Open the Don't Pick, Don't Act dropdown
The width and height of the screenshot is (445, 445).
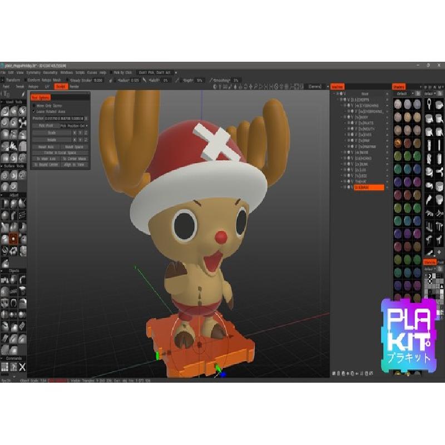[x=157, y=73]
